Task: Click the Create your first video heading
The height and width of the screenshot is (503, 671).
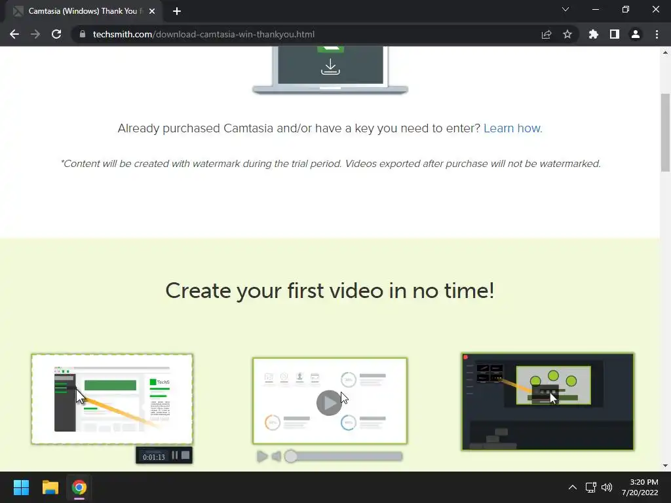Action: coord(330,291)
